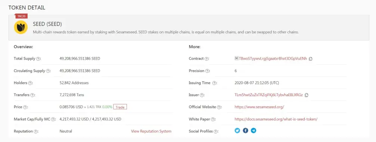Select the Circulating Supply value text
The width and height of the screenshot is (376, 142).
click(x=80, y=71)
